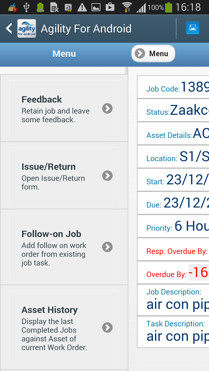Tap the back arrow in header
Image resolution: width=209 pixels, height=371 pixels.
pyautogui.click(x=9, y=28)
